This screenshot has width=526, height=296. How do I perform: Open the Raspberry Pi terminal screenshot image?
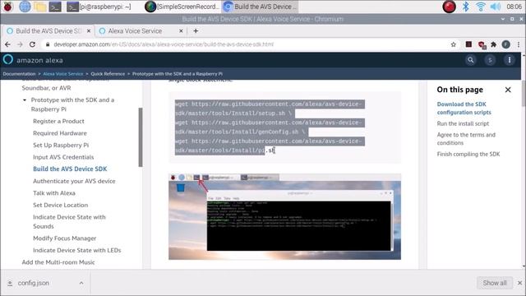click(x=285, y=216)
